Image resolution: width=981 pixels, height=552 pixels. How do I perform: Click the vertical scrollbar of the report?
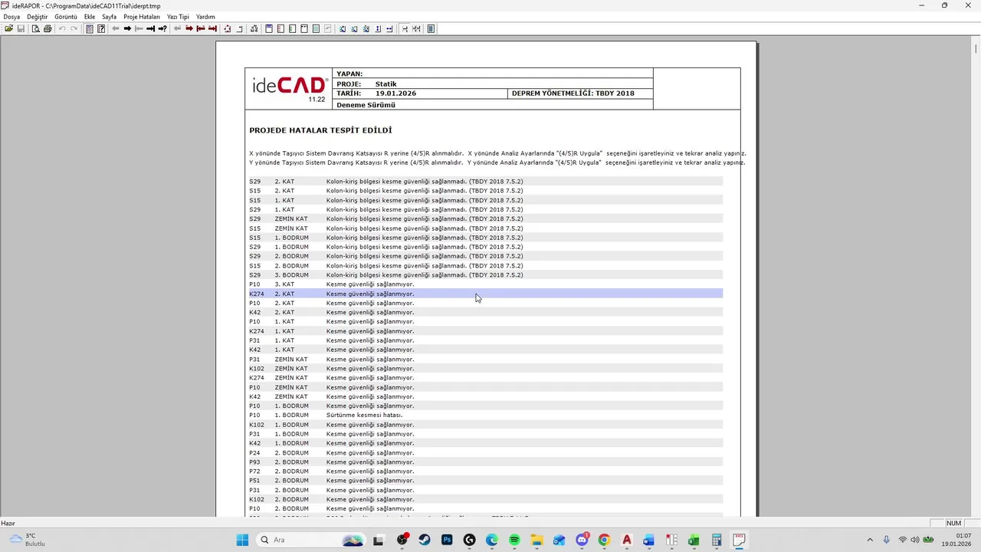tap(976, 276)
